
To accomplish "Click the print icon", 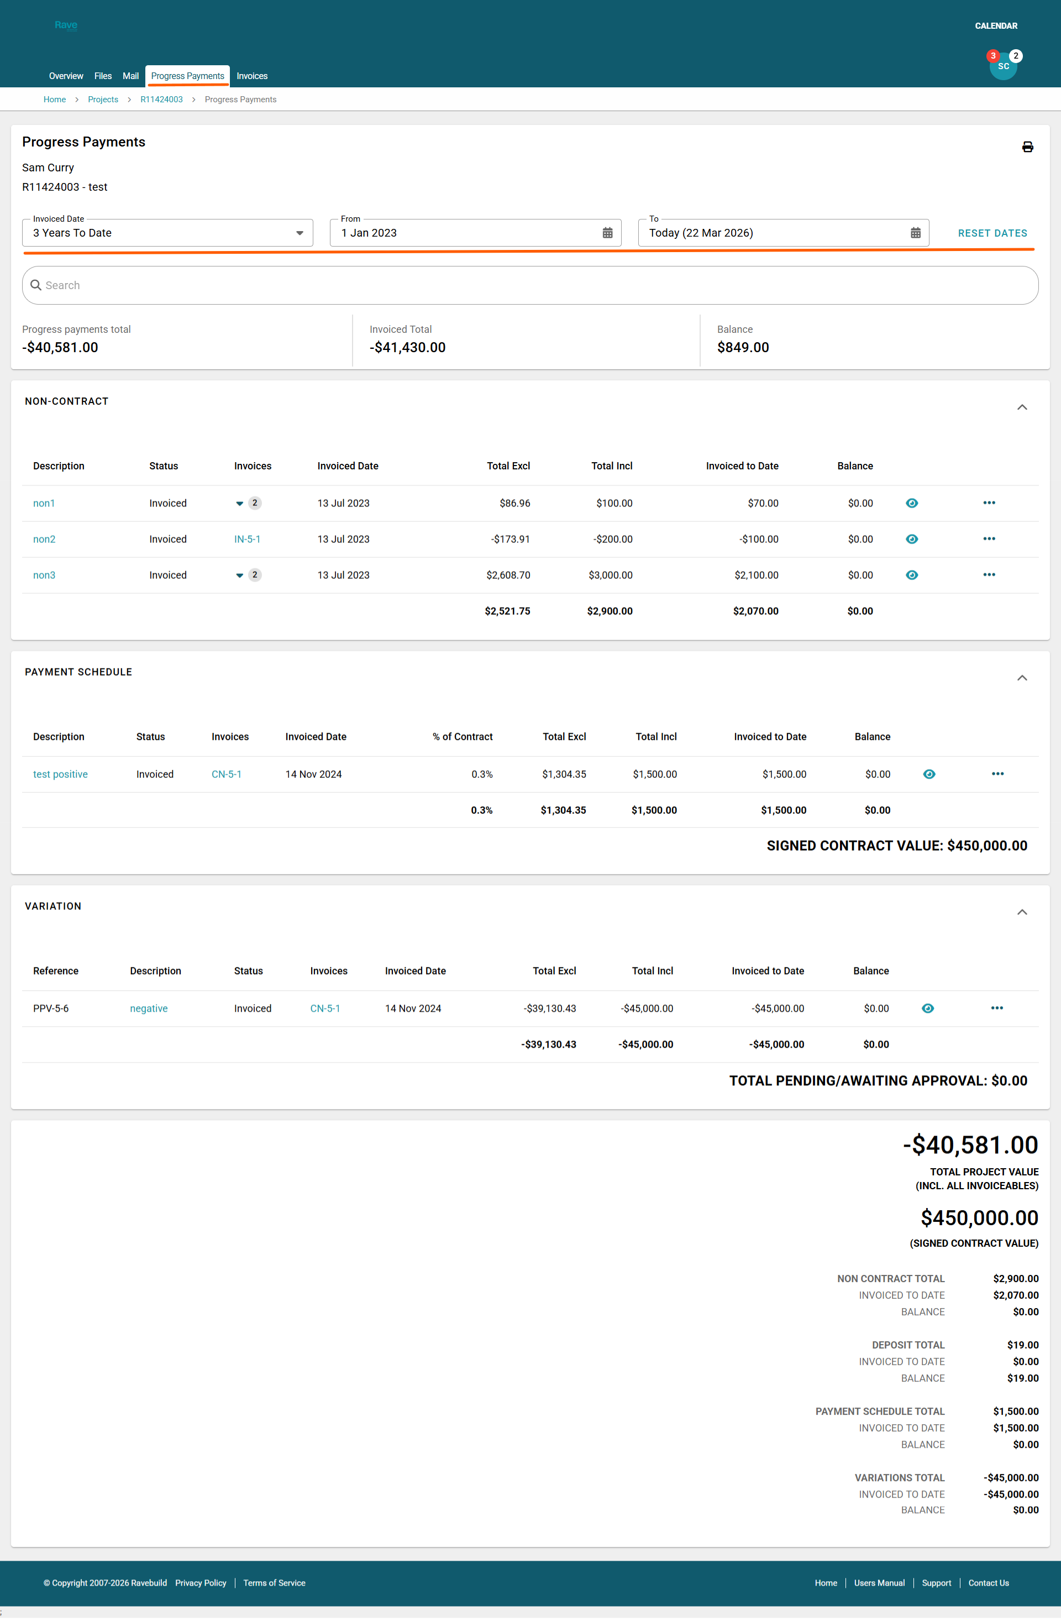I will click(1027, 147).
